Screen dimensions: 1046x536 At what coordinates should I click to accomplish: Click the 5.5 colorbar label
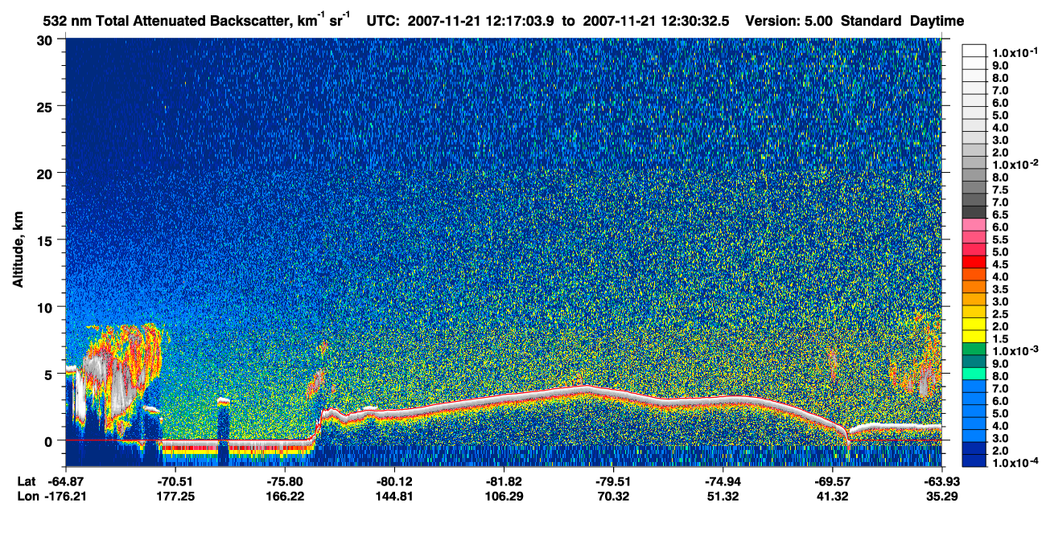coord(1001,239)
